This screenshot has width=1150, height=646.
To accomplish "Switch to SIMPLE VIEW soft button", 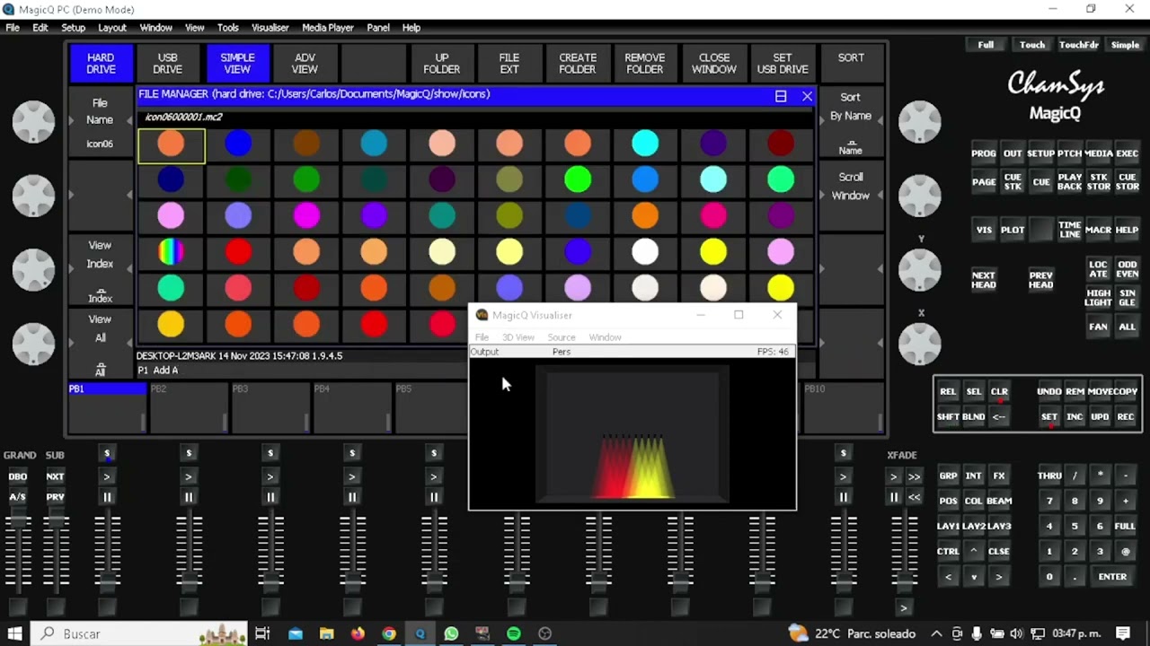I will [x=237, y=63].
